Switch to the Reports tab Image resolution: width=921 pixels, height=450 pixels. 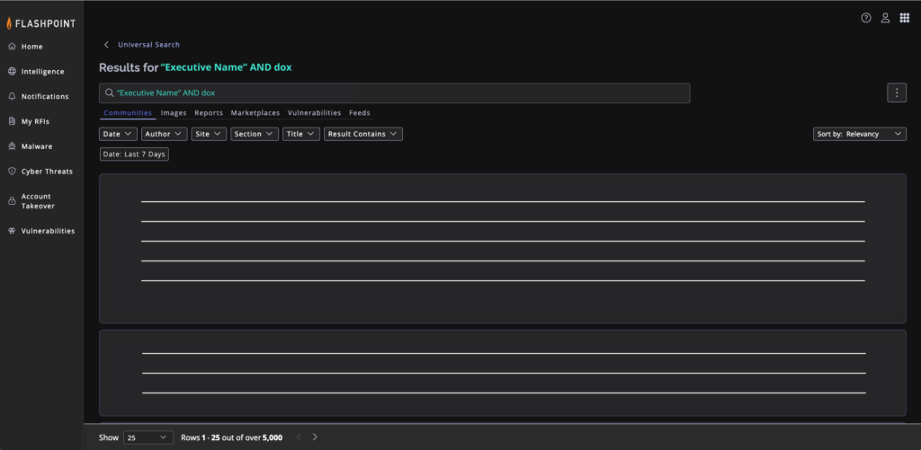tap(209, 112)
